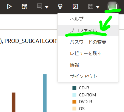This screenshot has width=124, height=112.
Task: Select プロファイル from the user menu
Action: pos(88,30)
